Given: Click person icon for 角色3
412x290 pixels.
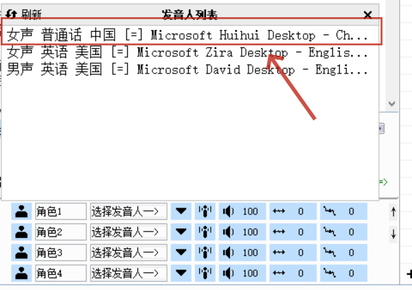Looking at the screenshot, I should click(21, 252).
